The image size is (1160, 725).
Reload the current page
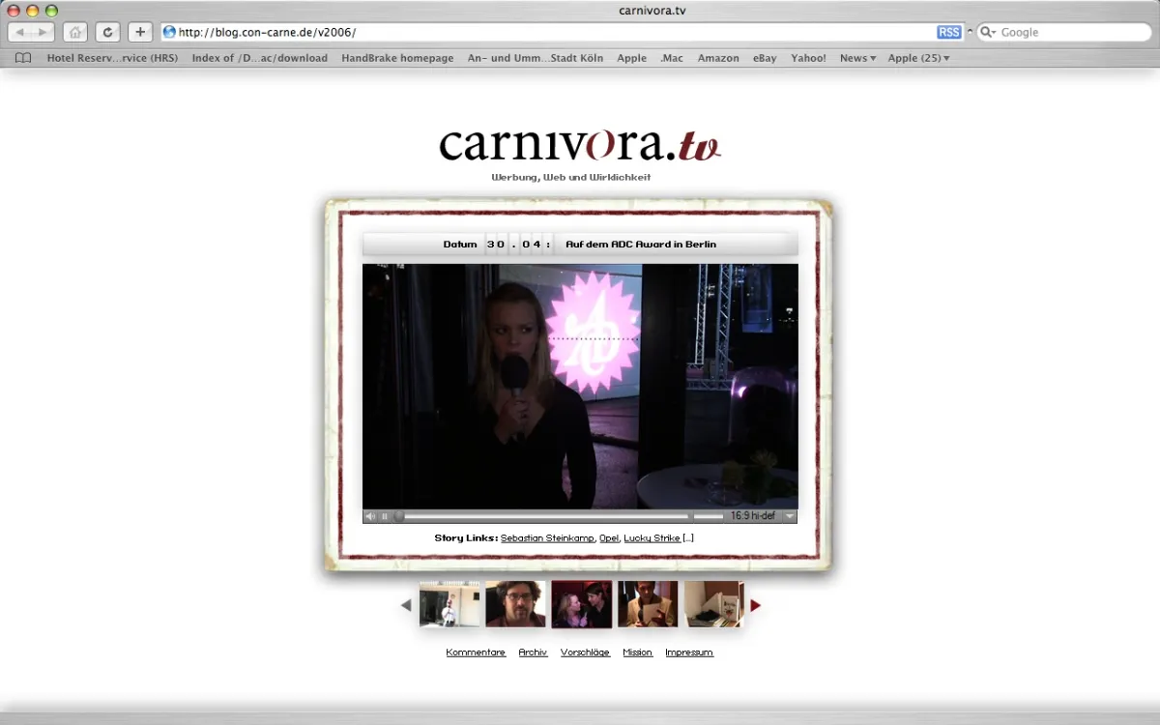[x=106, y=31]
